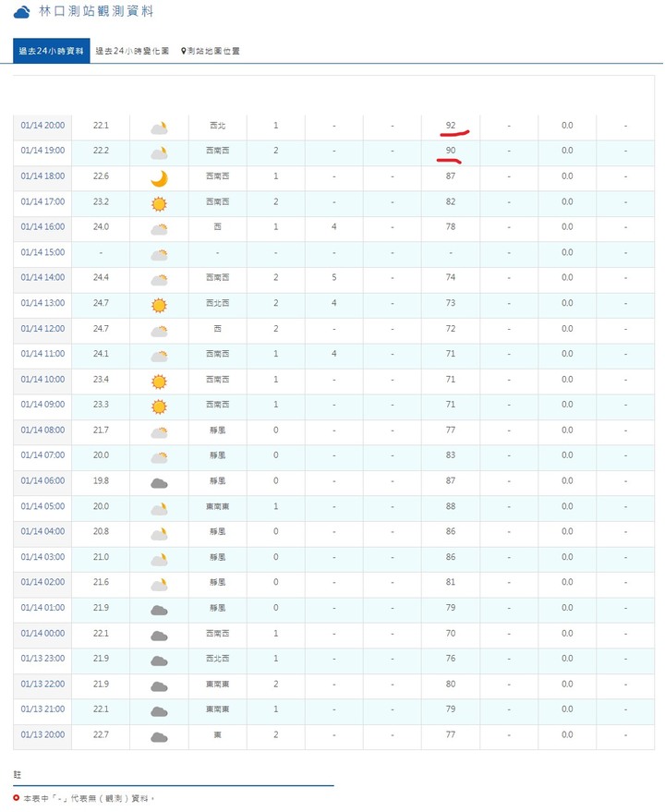Screen dimensions: 665x812
Task: Click the weather icon in the 01/14 02:00 row
Action: pyautogui.click(x=159, y=585)
